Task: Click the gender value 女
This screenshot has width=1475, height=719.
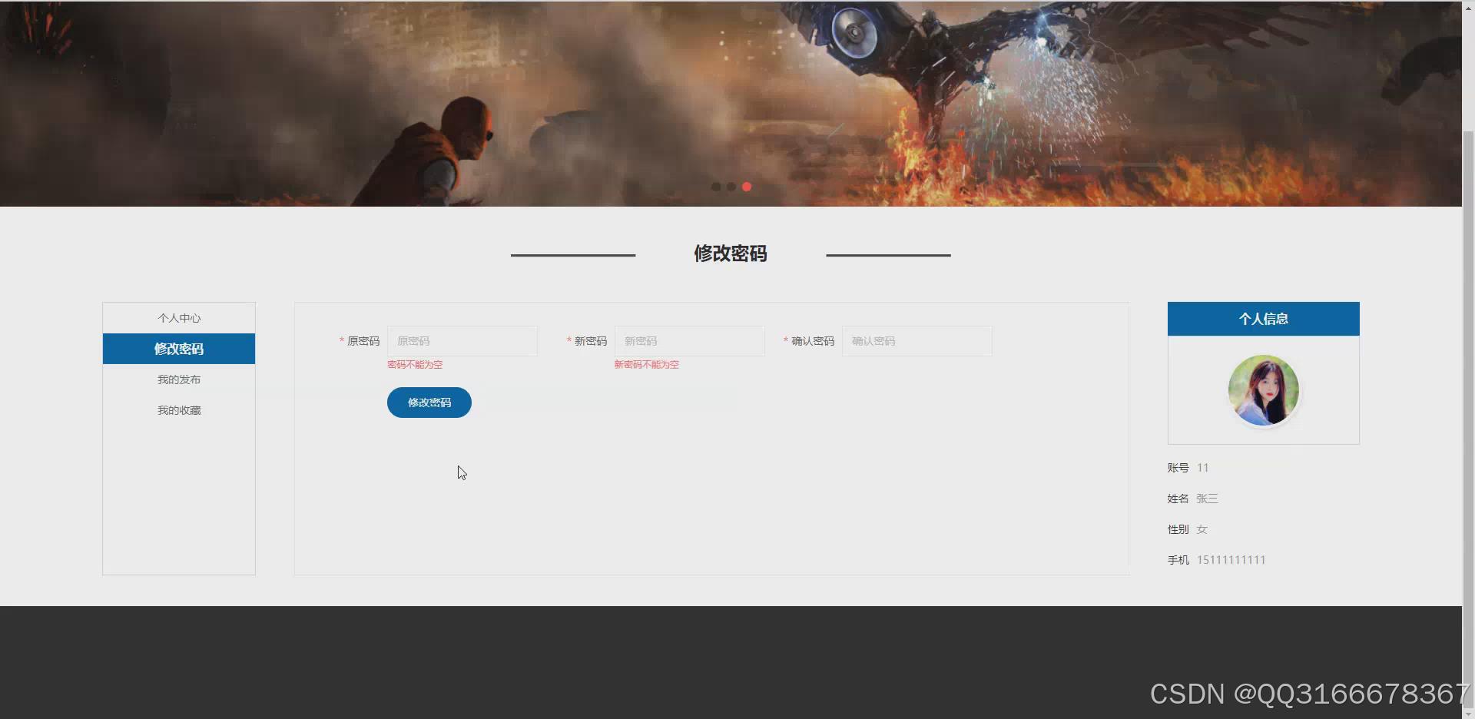Action: coord(1202,529)
